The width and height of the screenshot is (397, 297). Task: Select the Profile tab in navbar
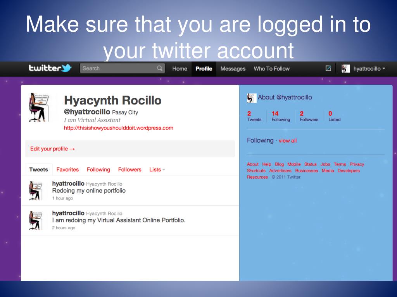pos(204,69)
